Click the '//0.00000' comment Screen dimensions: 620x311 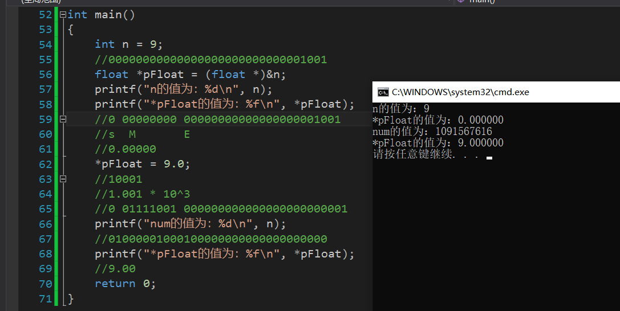pos(125,149)
